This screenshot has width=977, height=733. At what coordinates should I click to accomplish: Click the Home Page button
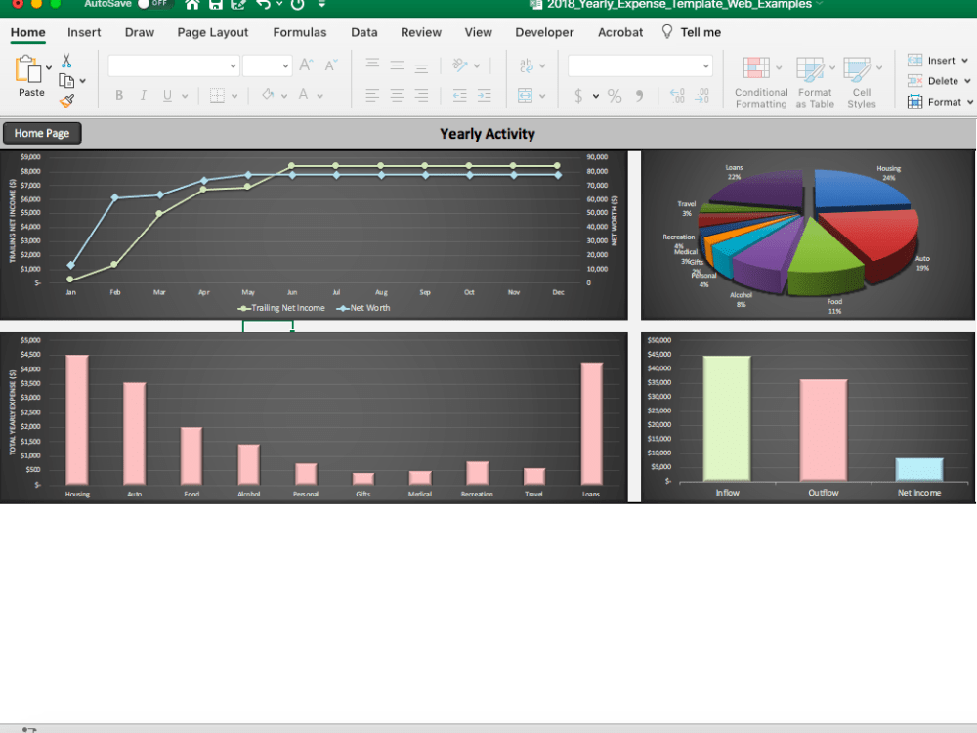pyautogui.click(x=41, y=133)
